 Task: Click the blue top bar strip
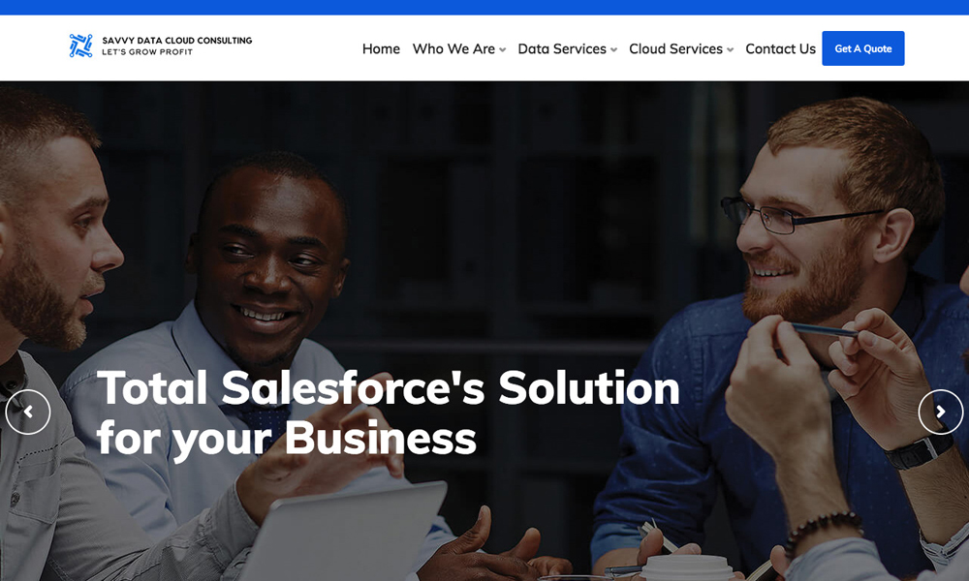coord(484,8)
